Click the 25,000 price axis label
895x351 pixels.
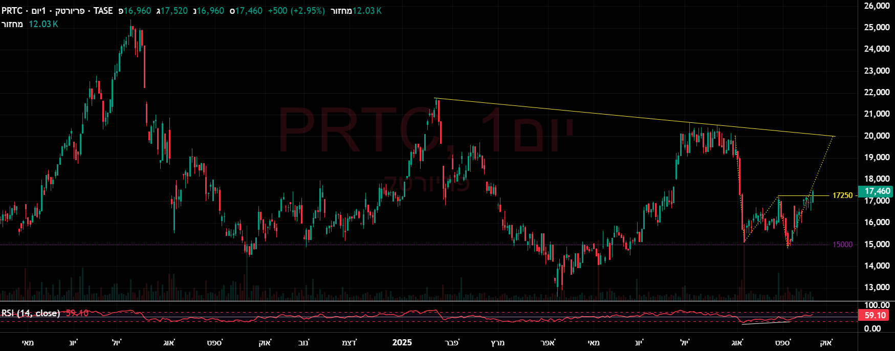[x=877, y=27]
